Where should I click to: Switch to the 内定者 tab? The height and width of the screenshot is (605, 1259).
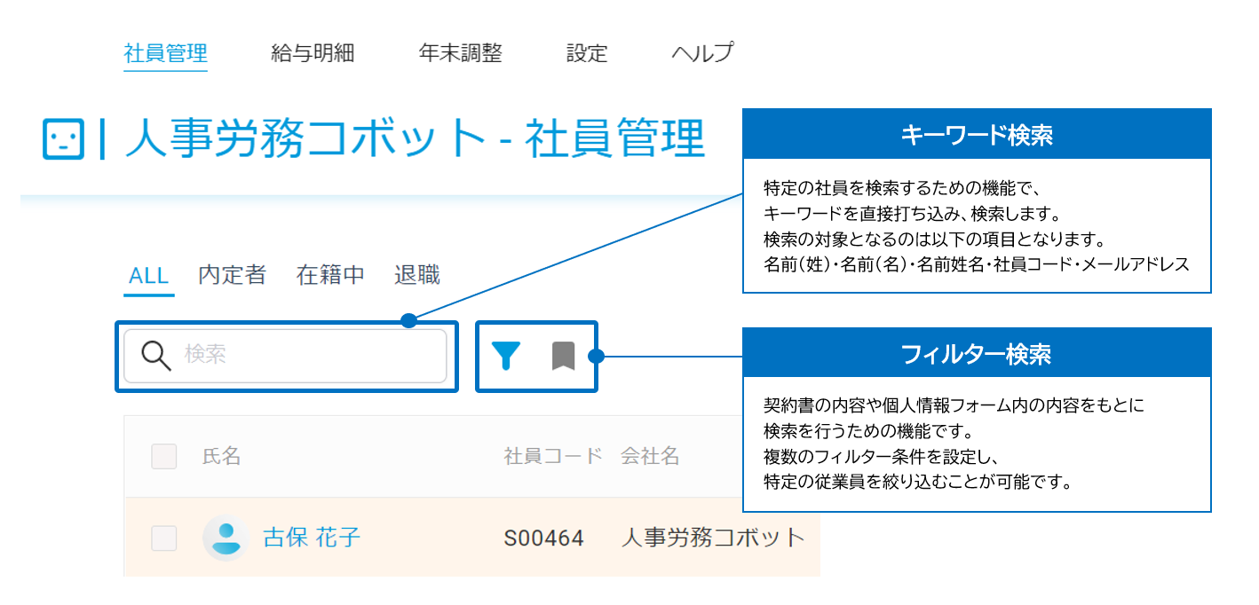pos(233,275)
